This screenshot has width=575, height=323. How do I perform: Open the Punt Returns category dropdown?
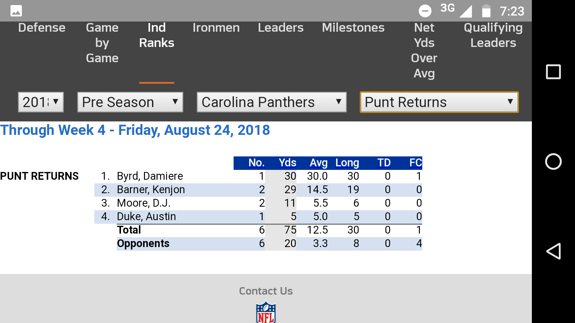click(439, 102)
